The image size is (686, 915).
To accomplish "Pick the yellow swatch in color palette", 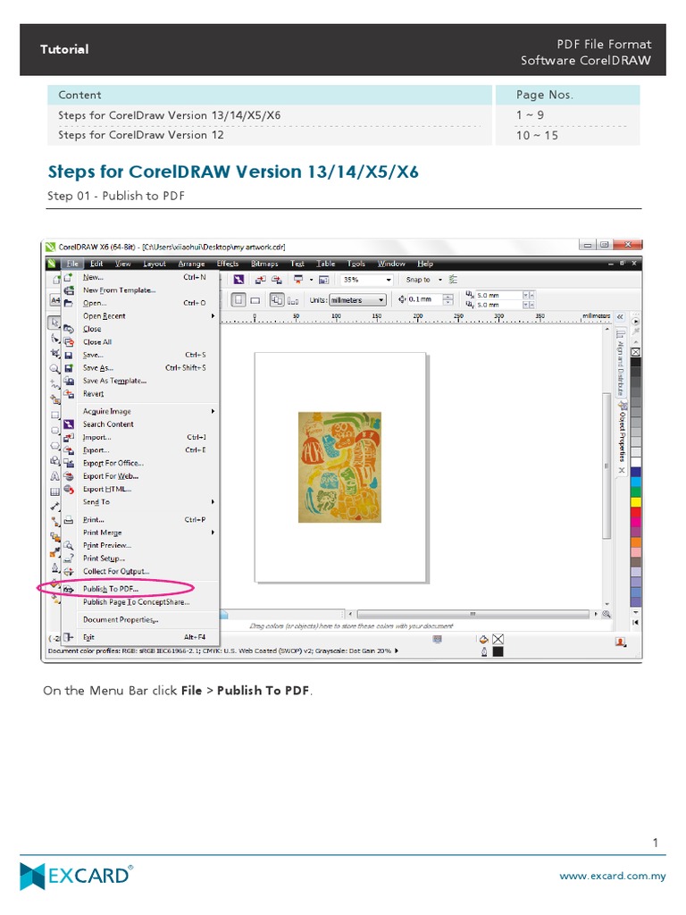I will tap(636, 502).
